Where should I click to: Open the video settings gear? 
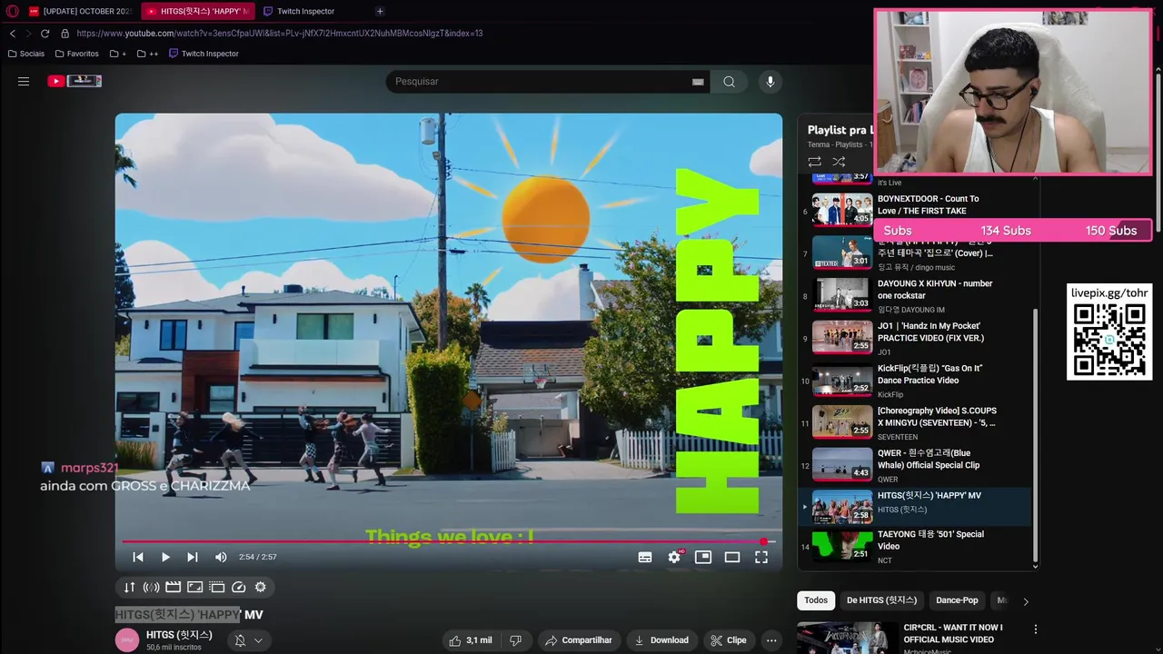point(674,557)
